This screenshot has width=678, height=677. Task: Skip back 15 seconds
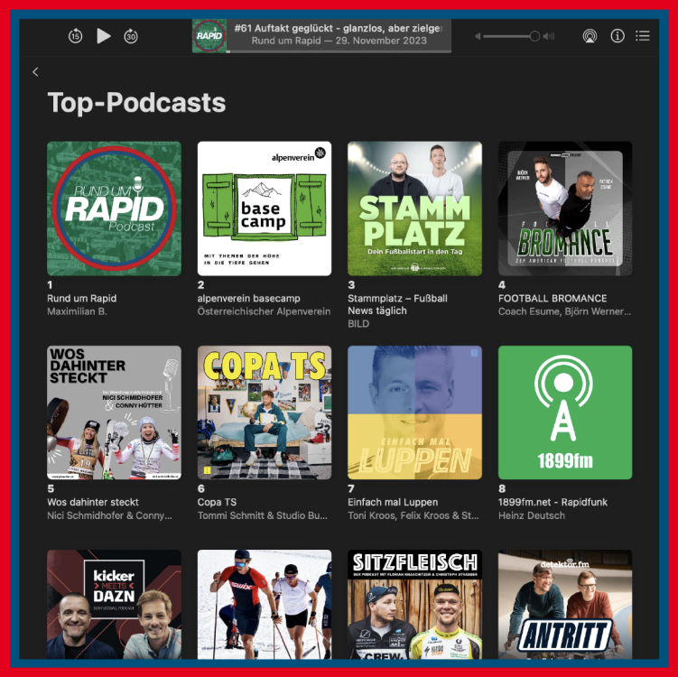tap(75, 36)
